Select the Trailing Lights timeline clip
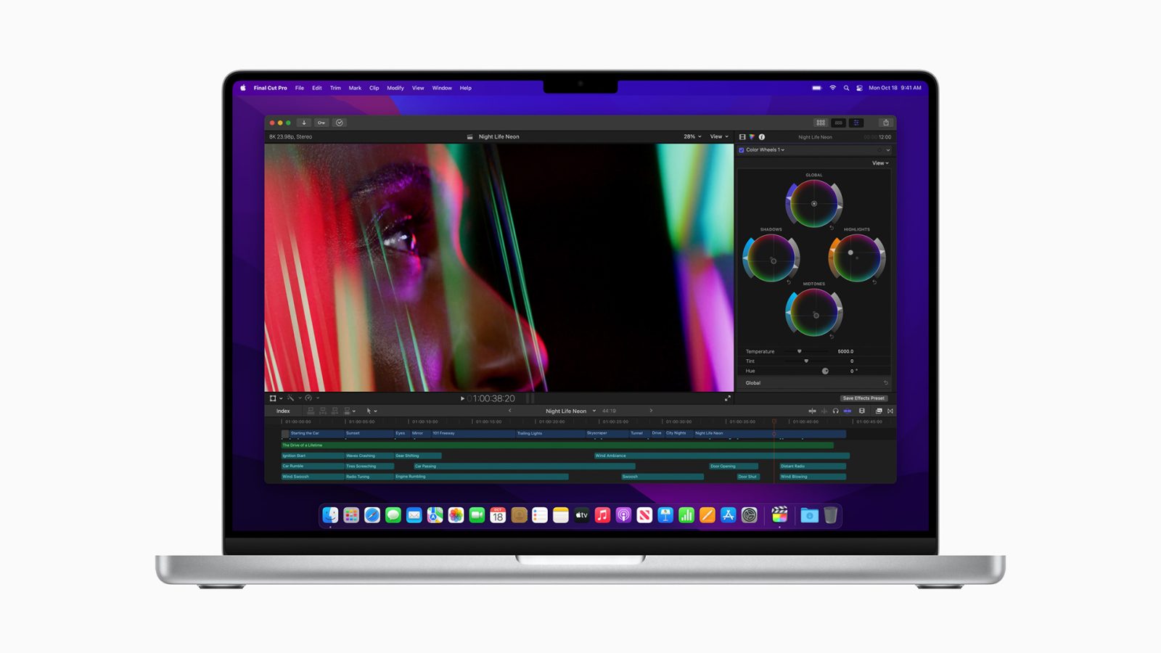The height and width of the screenshot is (653, 1161). (x=550, y=433)
